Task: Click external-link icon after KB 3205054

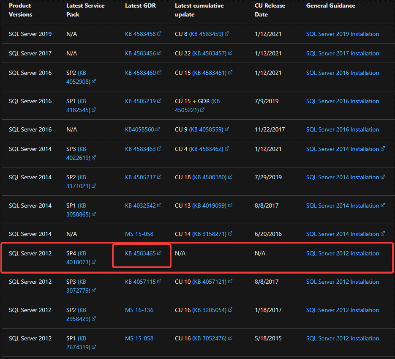Action: click(230, 310)
